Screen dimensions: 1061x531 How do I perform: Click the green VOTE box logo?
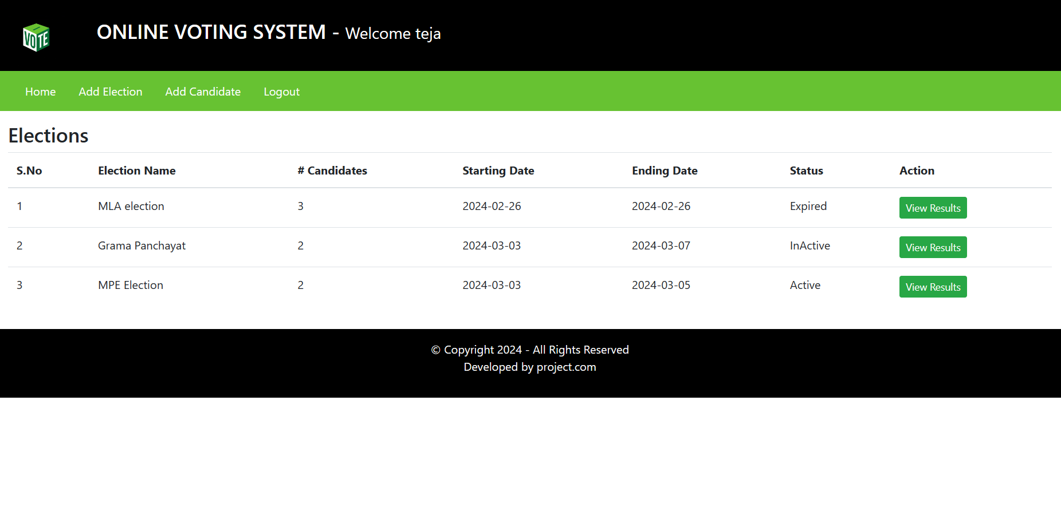click(36, 37)
